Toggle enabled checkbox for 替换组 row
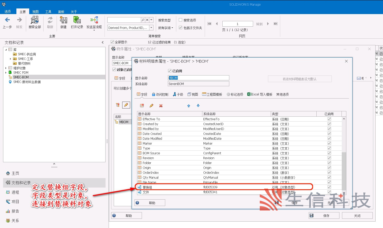The image size is (383, 228). click(x=329, y=187)
